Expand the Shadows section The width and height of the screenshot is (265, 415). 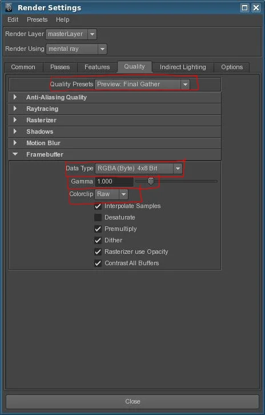(x=115, y=131)
